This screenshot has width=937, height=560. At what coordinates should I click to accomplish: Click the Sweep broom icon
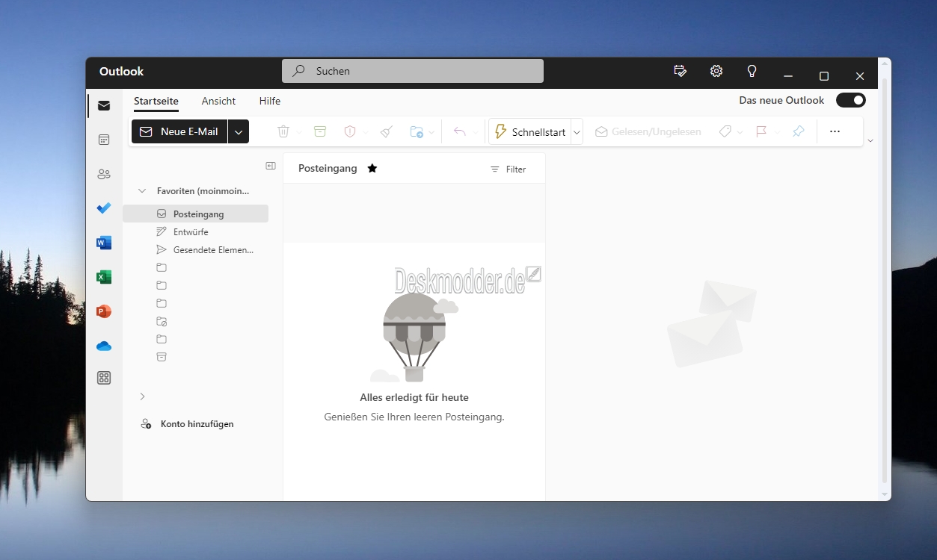coord(386,131)
